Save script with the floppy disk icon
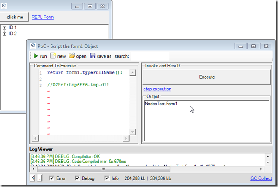The width and height of the screenshot is (278, 187). (92, 56)
